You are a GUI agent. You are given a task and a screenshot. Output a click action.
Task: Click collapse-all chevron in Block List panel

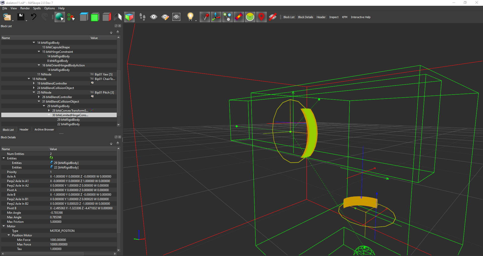pyautogui.click(x=117, y=32)
